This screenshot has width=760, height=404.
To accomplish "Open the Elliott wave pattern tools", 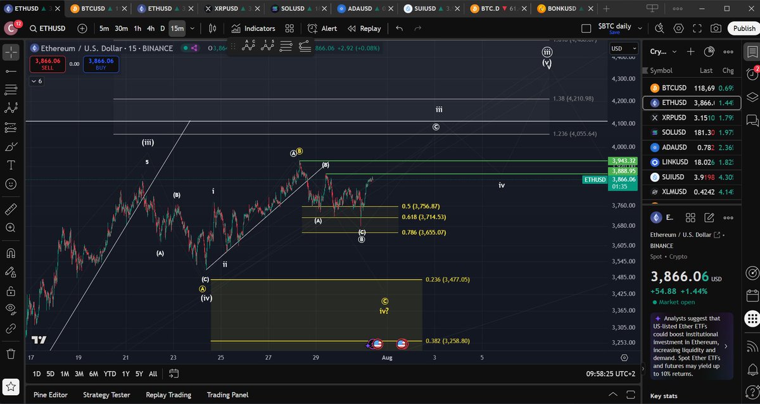I will 11,108.
